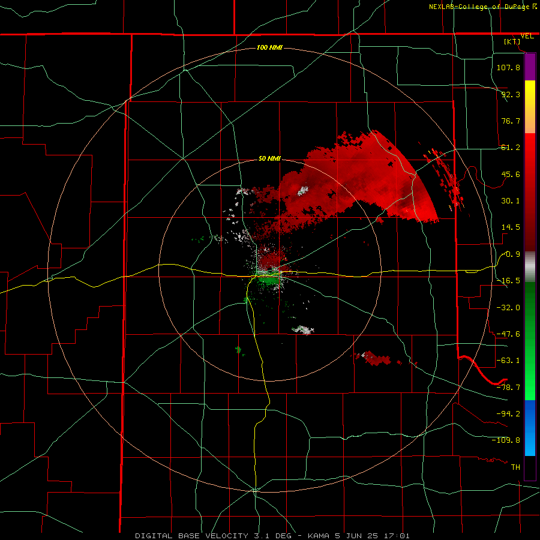This screenshot has width=540, height=540.
Task: Click DIGITAL BASE VELOCITY in the caption
Action: click(191, 536)
